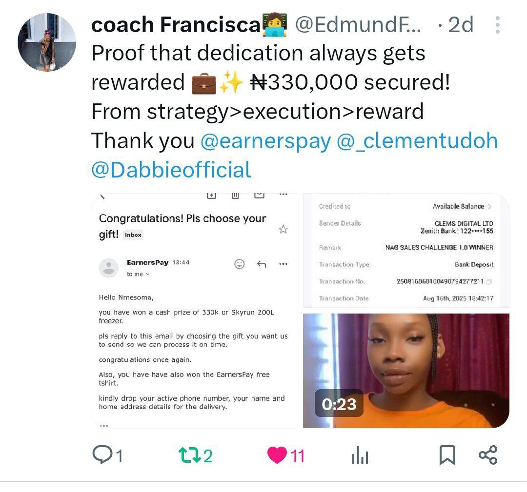View tweet analytics bar chart icon
This screenshot has height=492, width=527.
tap(360, 455)
